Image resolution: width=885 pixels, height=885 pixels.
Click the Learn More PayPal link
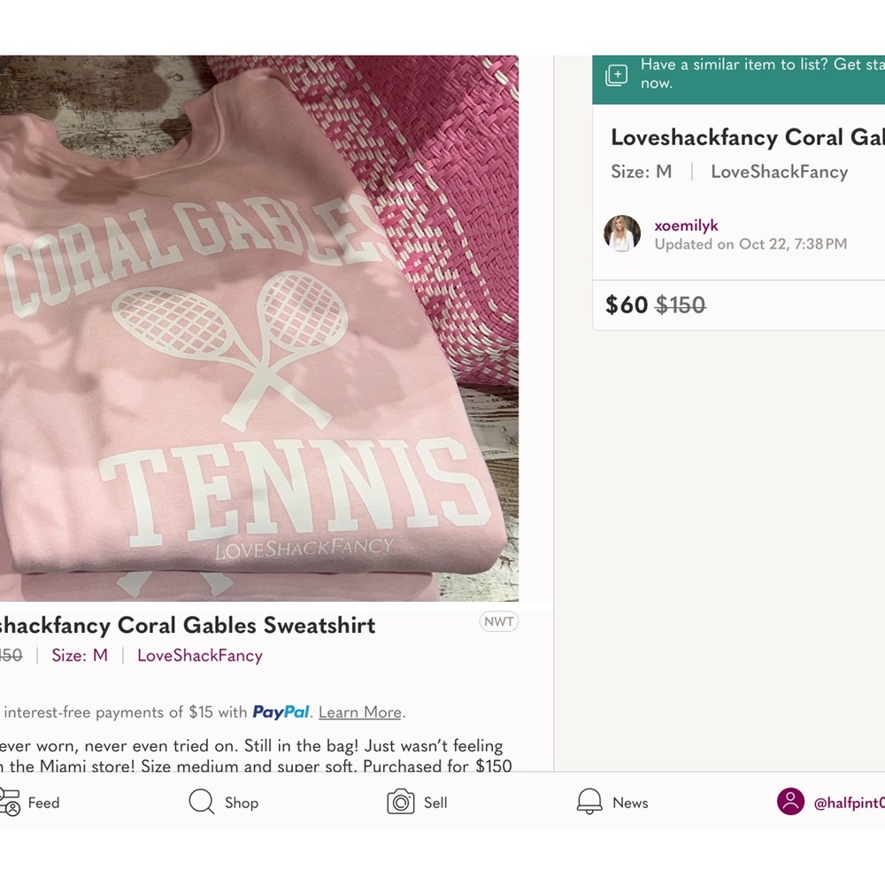click(x=359, y=712)
